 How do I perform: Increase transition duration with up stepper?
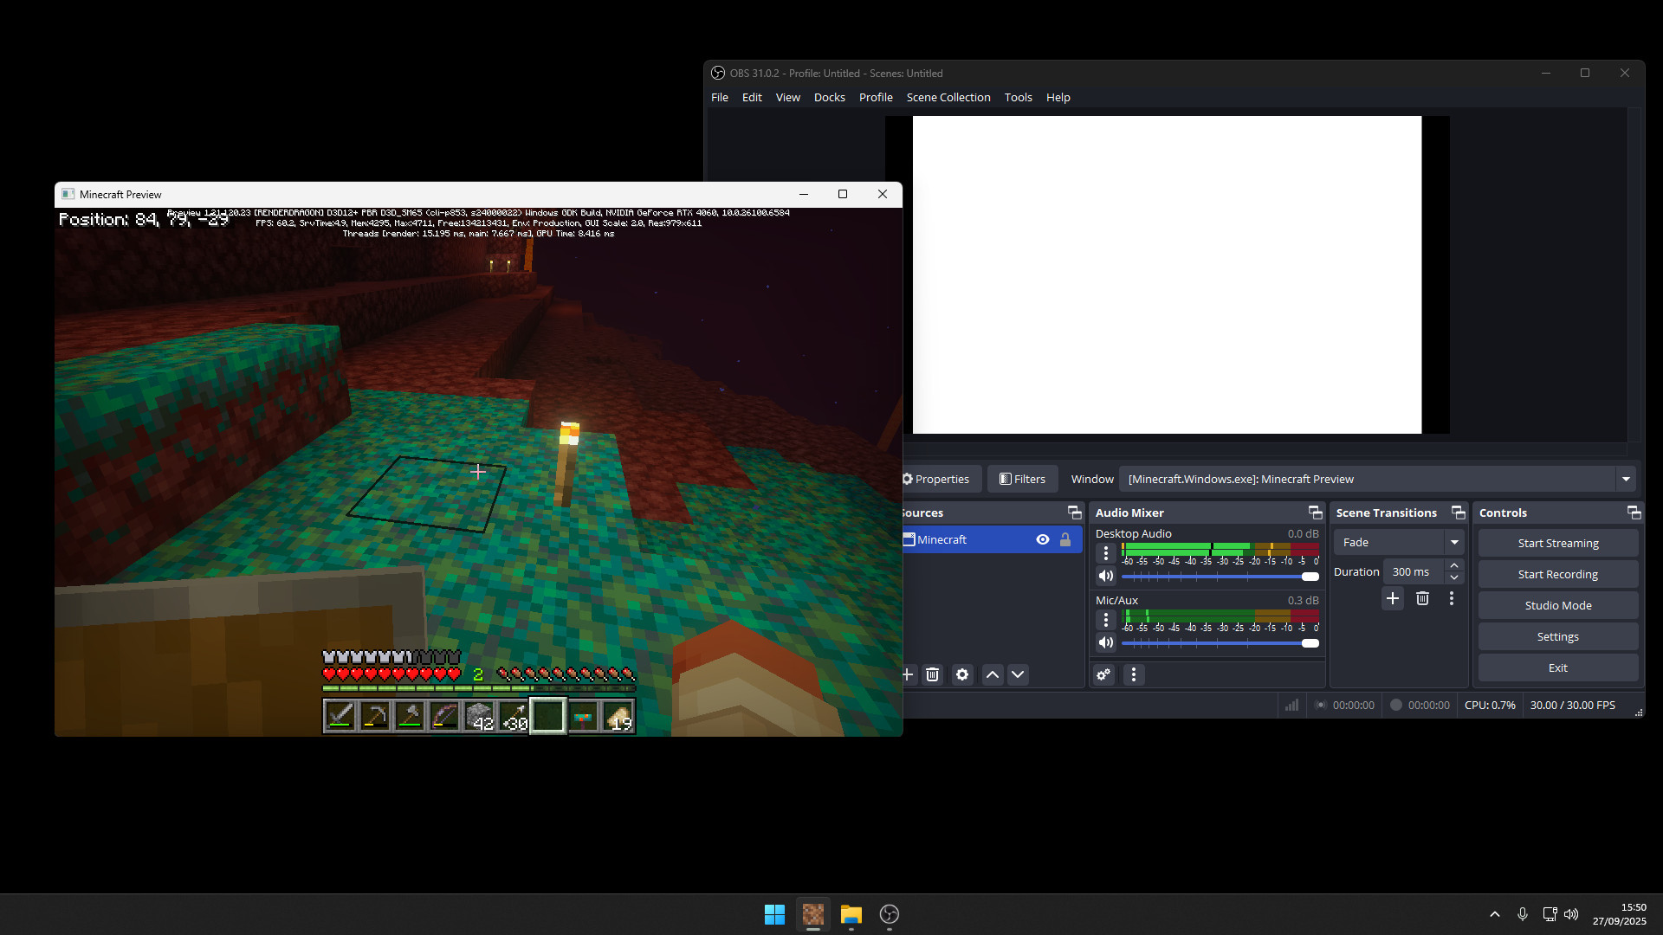pyautogui.click(x=1454, y=566)
